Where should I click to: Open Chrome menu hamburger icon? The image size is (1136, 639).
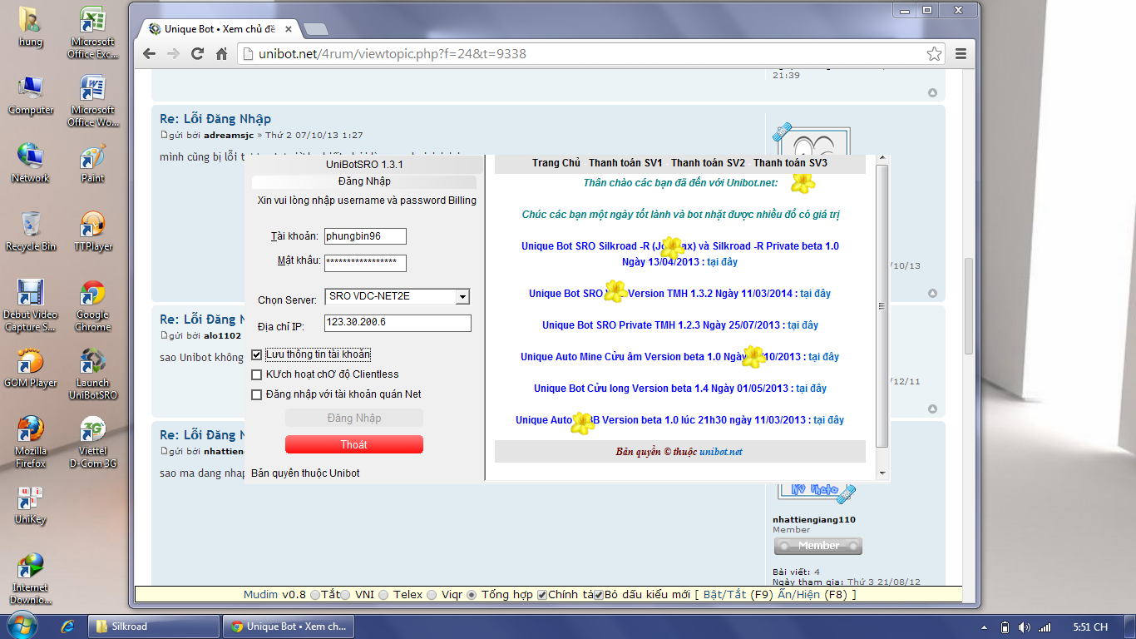[961, 54]
